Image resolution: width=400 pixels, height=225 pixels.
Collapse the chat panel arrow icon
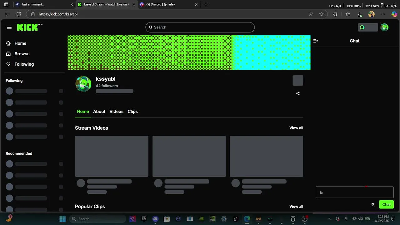pos(316,41)
